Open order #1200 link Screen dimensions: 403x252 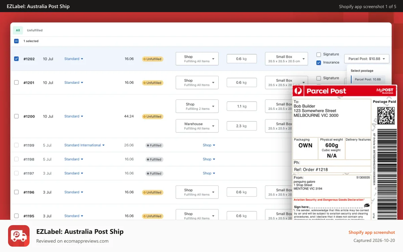coord(29,117)
